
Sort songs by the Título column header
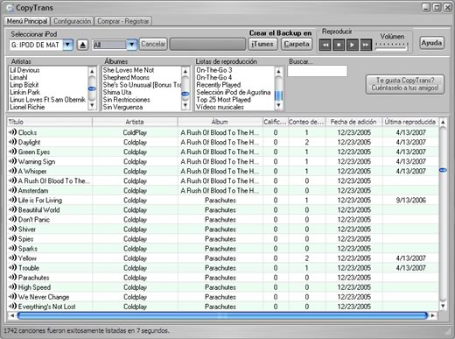pyautogui.click(x=50, y=122)
